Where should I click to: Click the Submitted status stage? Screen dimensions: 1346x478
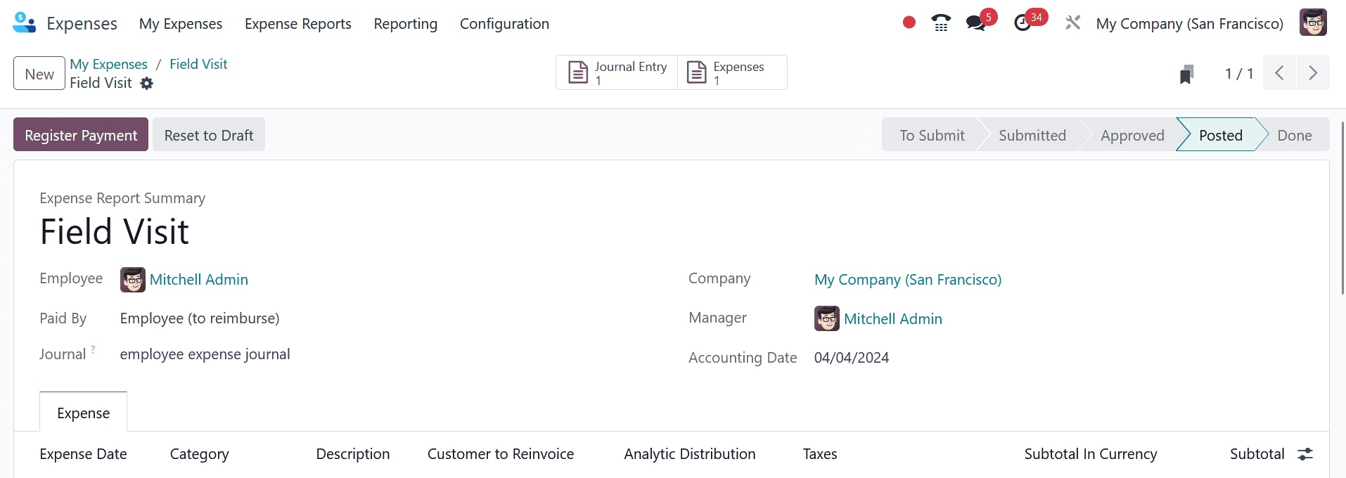point(1032,135)
